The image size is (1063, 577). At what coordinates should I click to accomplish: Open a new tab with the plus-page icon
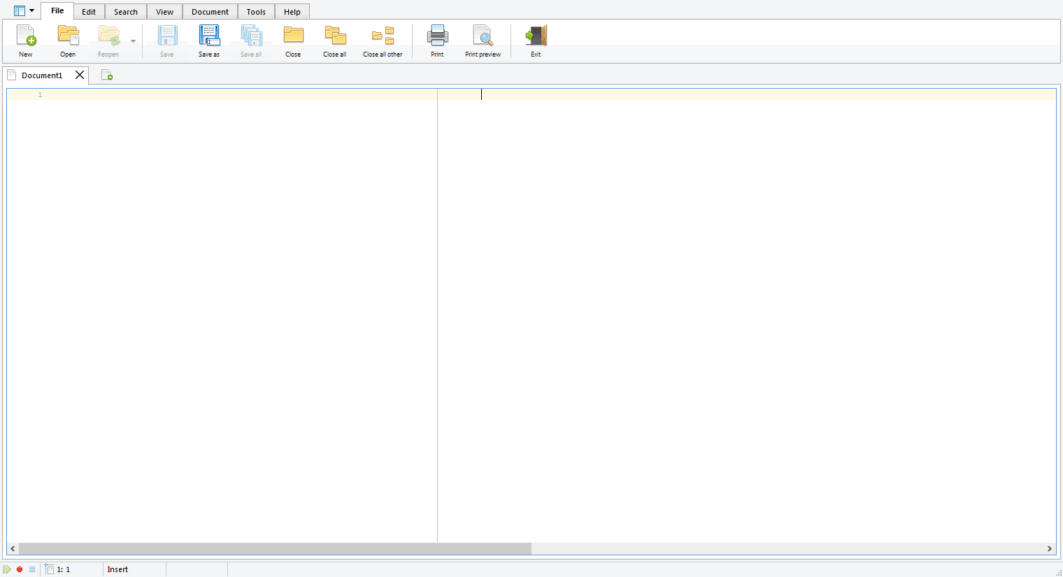click(107, 75)
